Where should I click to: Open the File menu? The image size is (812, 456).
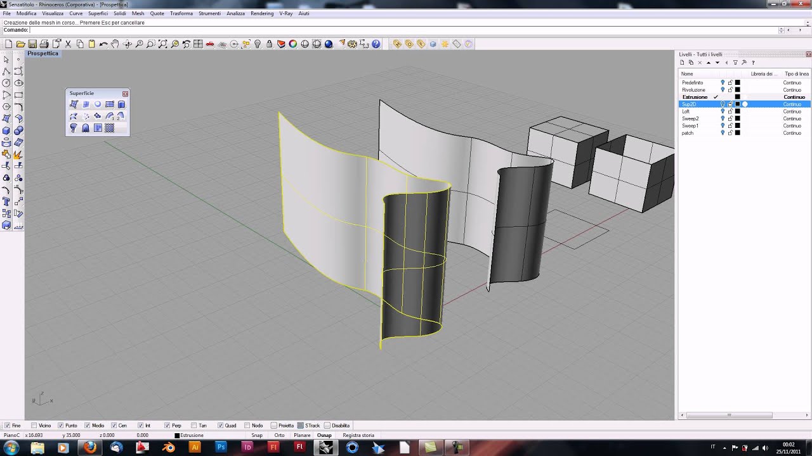pyautogui.click(x=6, y=13)
